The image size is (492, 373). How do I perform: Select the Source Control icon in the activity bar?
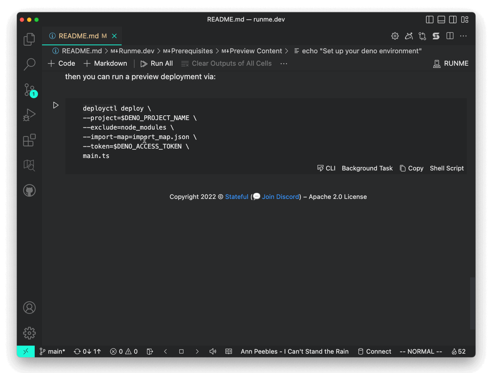[29, 90]
